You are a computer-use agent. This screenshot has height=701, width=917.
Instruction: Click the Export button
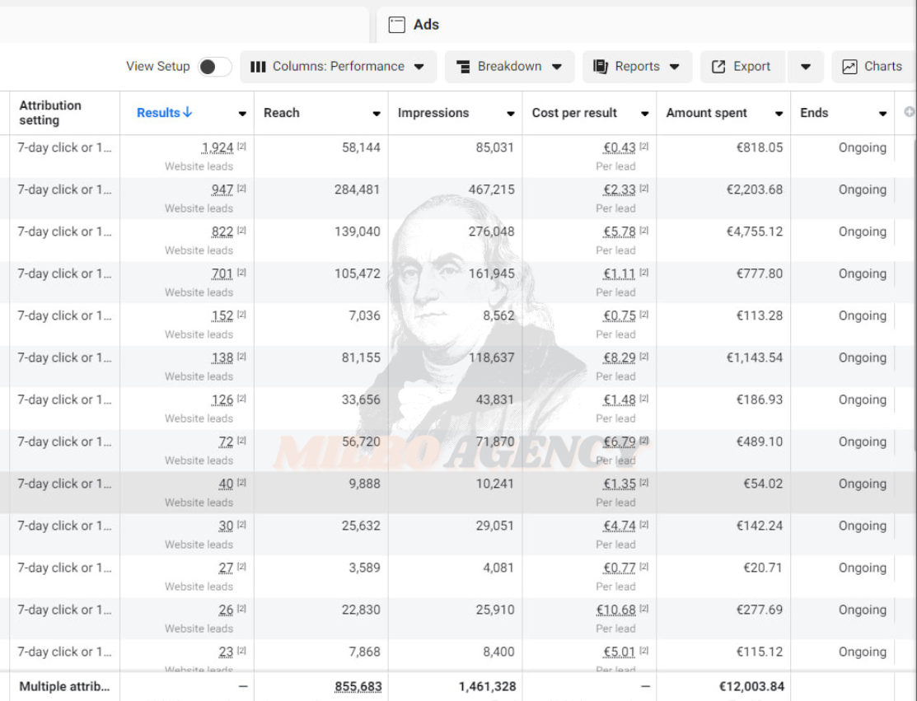743,67
